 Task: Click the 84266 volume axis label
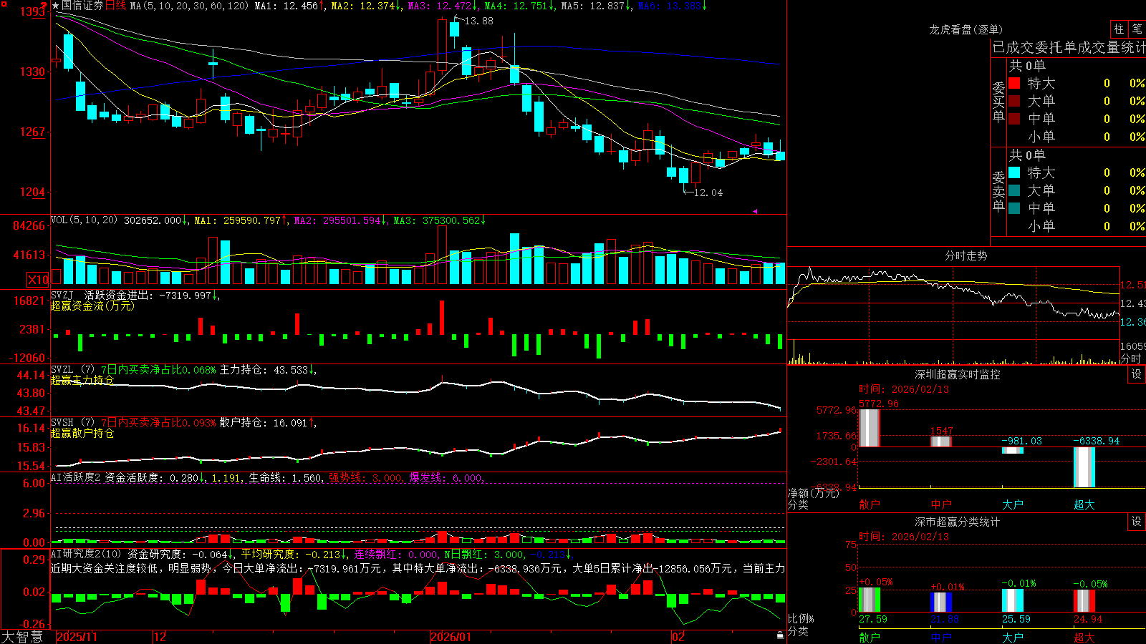tap(29, 225)
